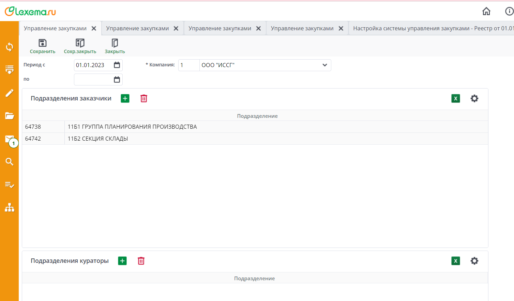The width and height of the screenshot is (514, 301).
Task: Add a row to Подразделения кураторы
Action: coord(122,261)
